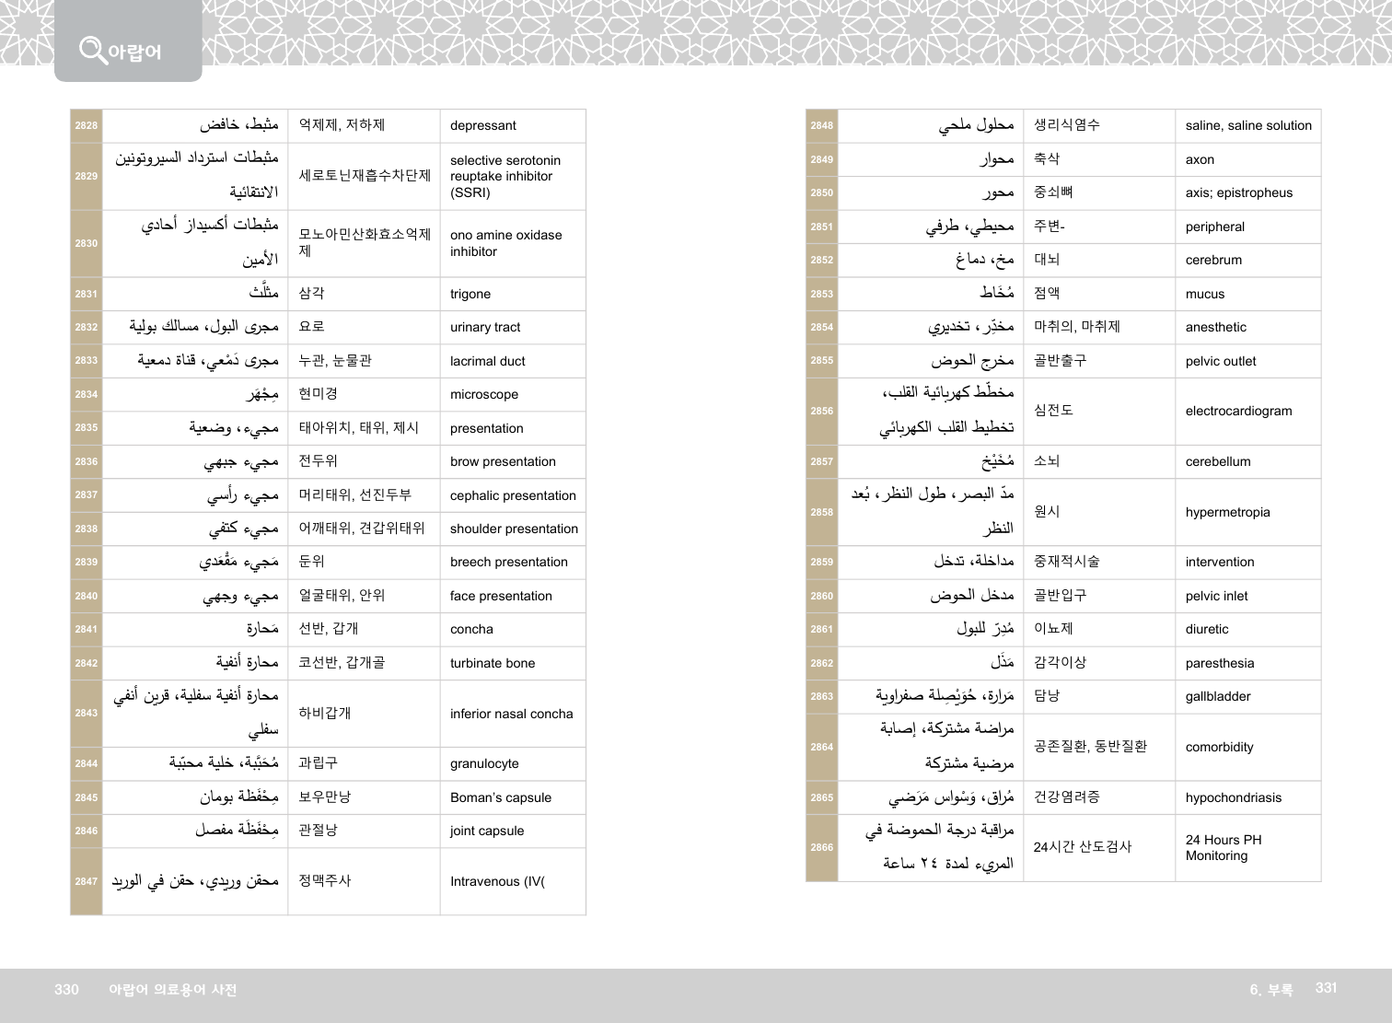The height and width of the screenshot is (1023, 1392).
Task: Select '24 Hours PH Monitoring' text
Action: (x=1223, y=848)
